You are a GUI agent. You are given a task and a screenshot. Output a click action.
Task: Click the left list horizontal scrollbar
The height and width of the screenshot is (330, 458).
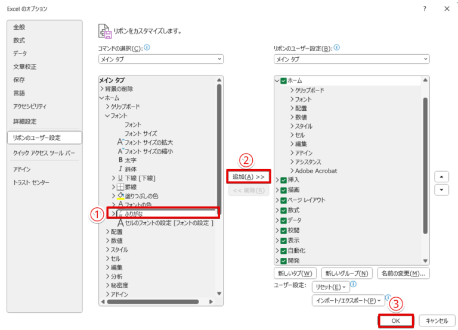pyautogui.click(x=153, y=301)
